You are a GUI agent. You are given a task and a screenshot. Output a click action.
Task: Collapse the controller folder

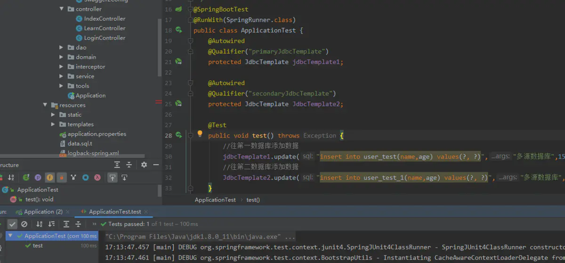(62, 9)
